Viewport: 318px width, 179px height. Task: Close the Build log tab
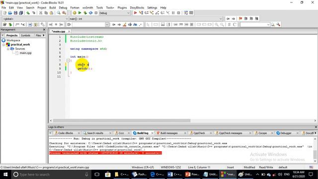[152, 133]
